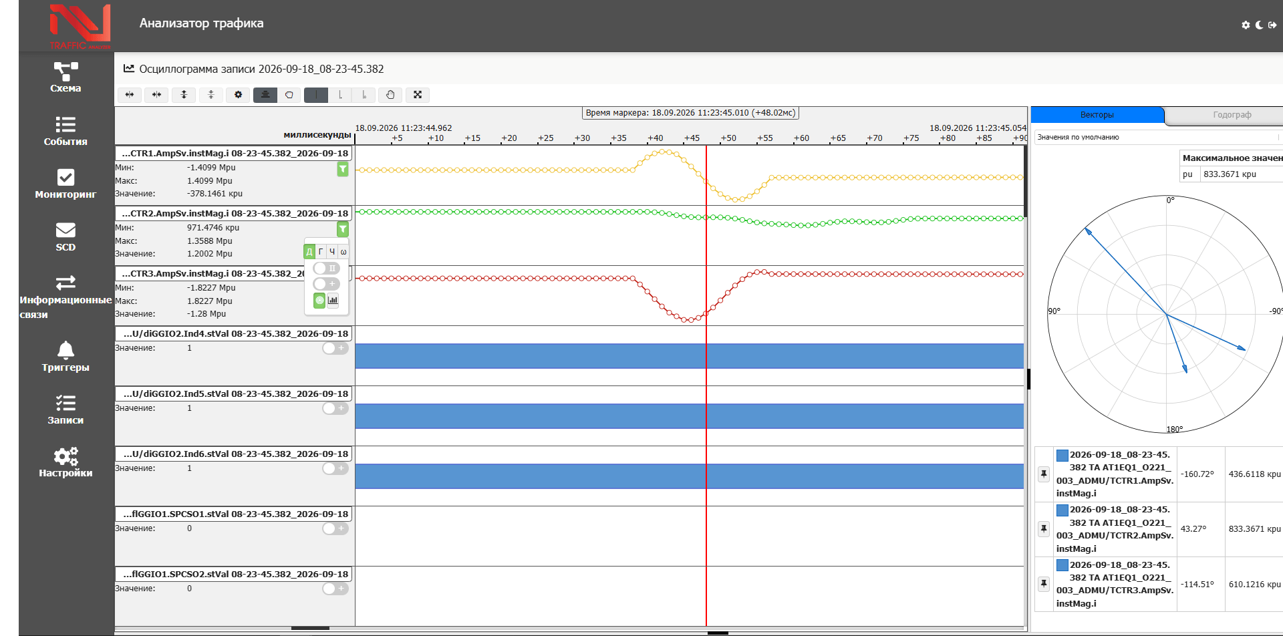Click the fullscreen expand arrows button
This screenshot has height=636, width=1283.
pos(418,95)
